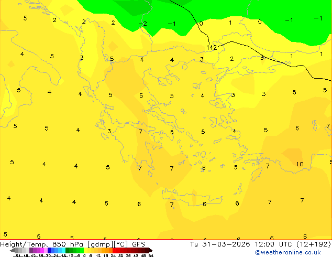The height and width of the screenshot is (257, 332).
Task: Click the yellow swatch above legend value 0
Action: (x=85, y=250)
